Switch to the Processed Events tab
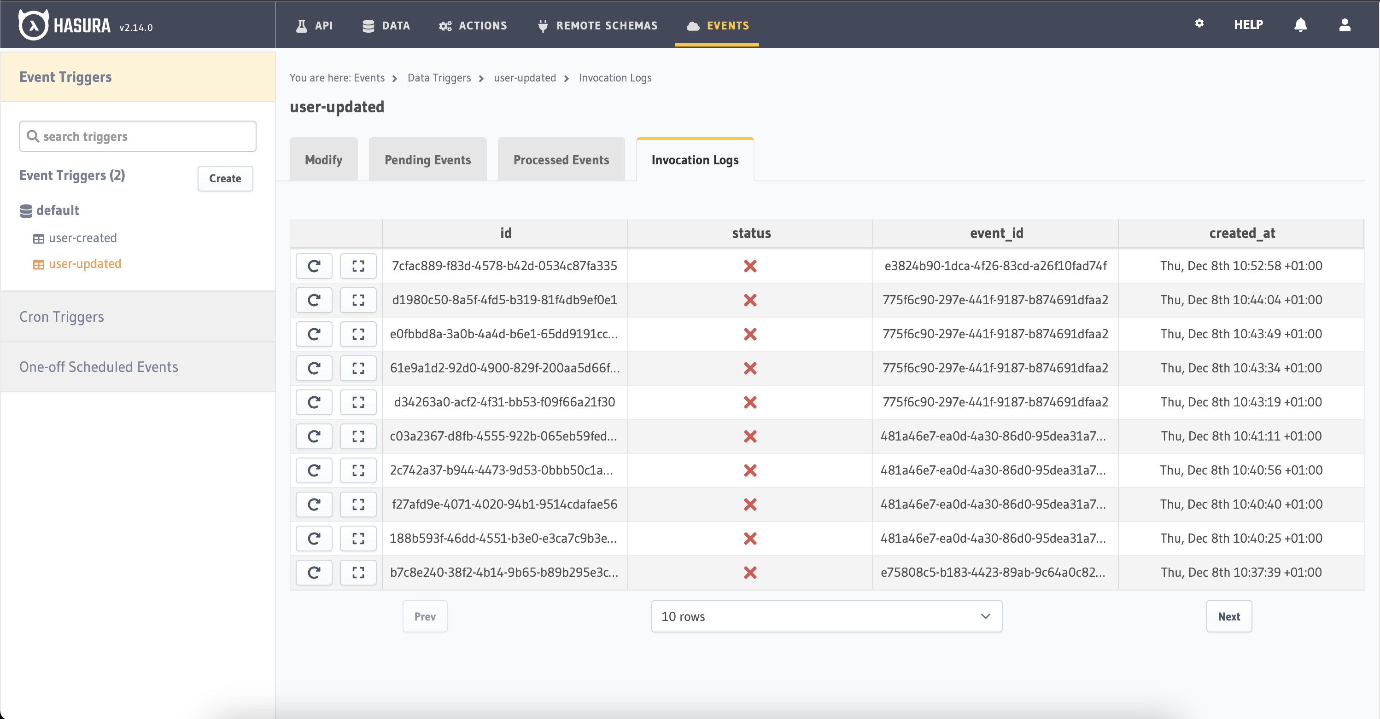1380x719 pixels. 561,159
